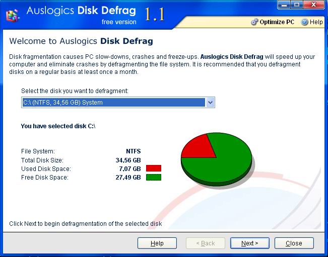Click the 34,56 GB total disk size value
Screen dimensions: 328x257
128,160
